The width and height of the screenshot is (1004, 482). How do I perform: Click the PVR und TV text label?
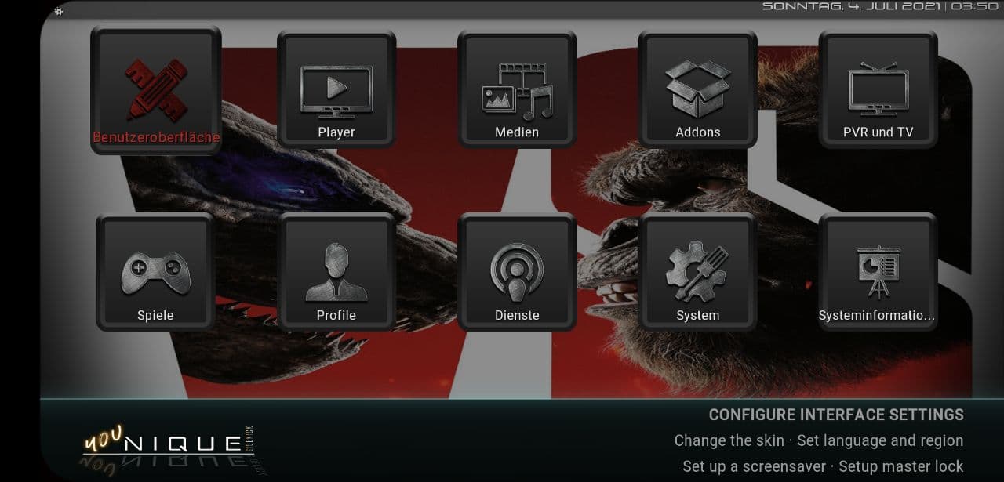coord(878,132)
